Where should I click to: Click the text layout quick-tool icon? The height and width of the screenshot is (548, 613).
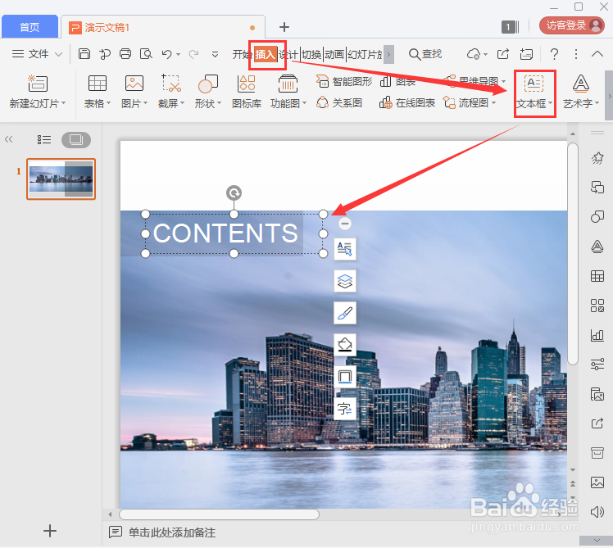[x=345, y=249]
